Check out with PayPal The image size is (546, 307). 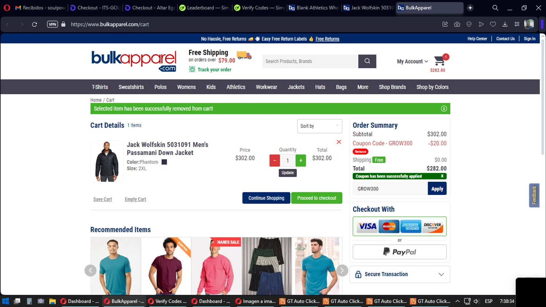pos(400,252)
